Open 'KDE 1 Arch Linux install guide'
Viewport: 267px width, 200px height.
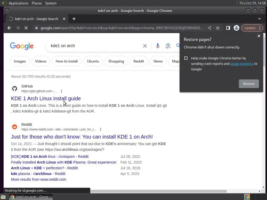point(46,98)
